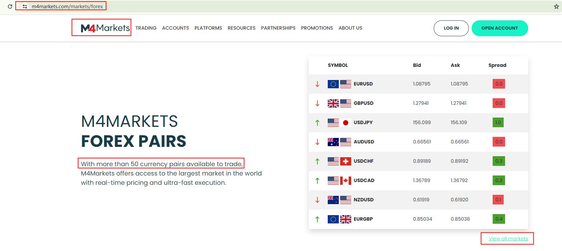The image size is (562, 251).
Task: Click the Log In button
Action: [451, 28]
